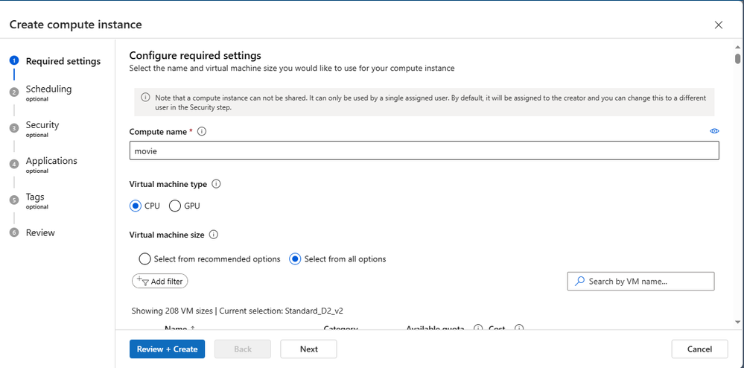
Task: Choose Select from all options
Action: (x=295, y=259)
